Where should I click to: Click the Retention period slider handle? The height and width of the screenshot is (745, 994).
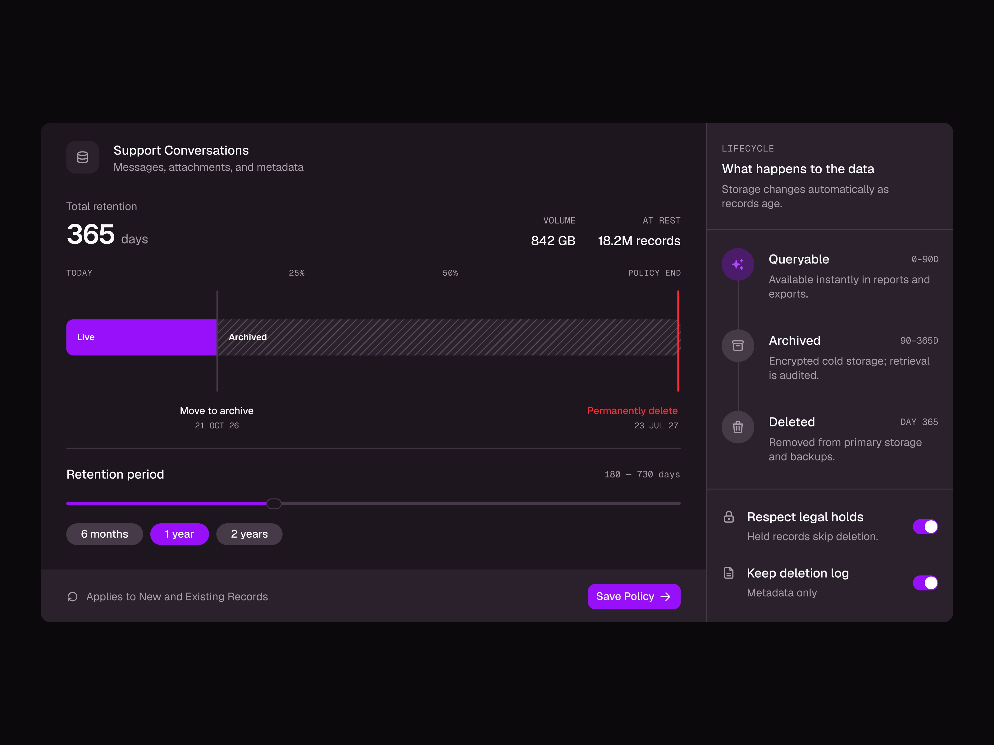(274, 503)
